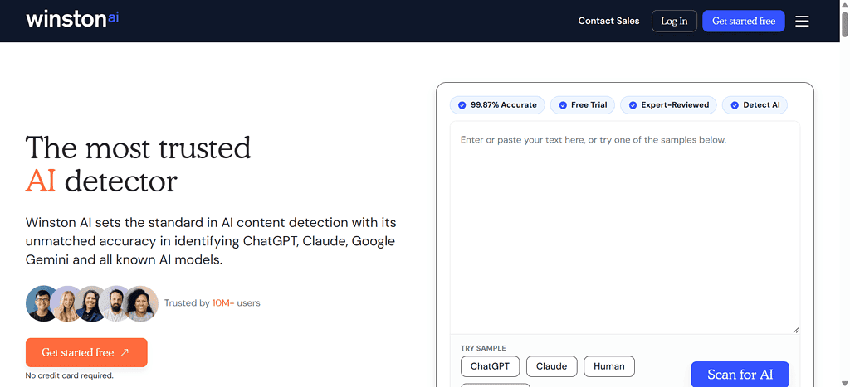This screenshot has height=387, width=850.
Task: Click the Free Trial badge
Action: click(x=582, y=105)
